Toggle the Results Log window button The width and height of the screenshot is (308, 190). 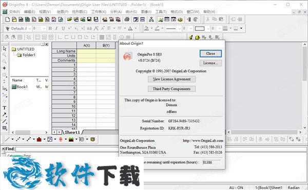(167, 19)
